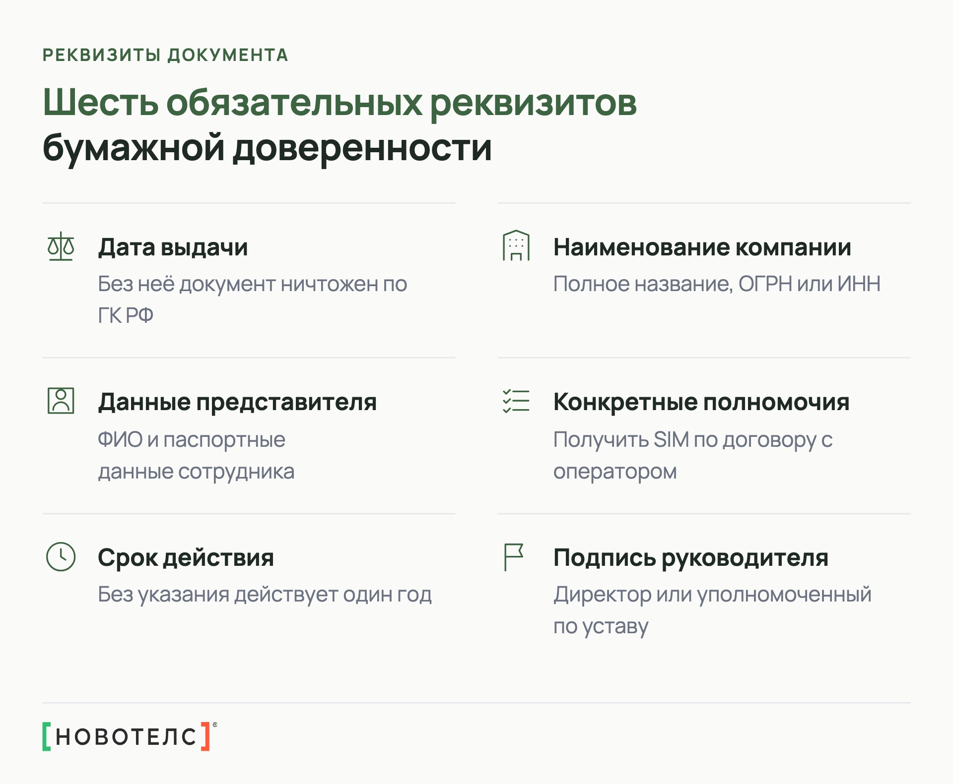Click the НОВОТЕЛС logo
953x784 pixels.
(x=130, y=736)
